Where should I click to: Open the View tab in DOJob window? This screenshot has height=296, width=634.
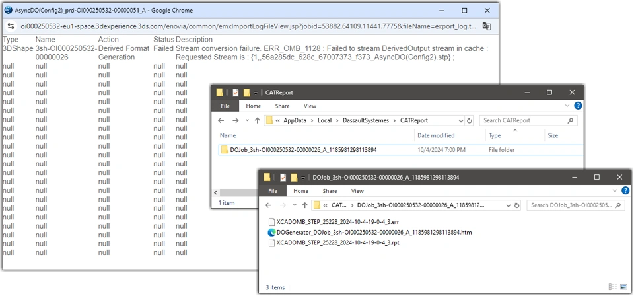tap(357, 191)
